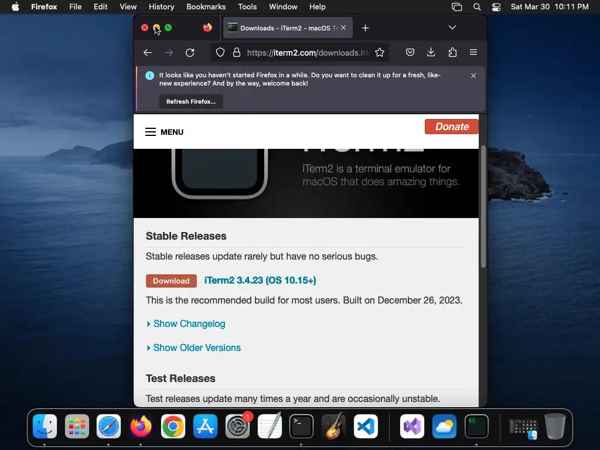Screen dimensions: 600x450
Task: List all tabs with the chevron dropdown
Action: click(452, 28)
